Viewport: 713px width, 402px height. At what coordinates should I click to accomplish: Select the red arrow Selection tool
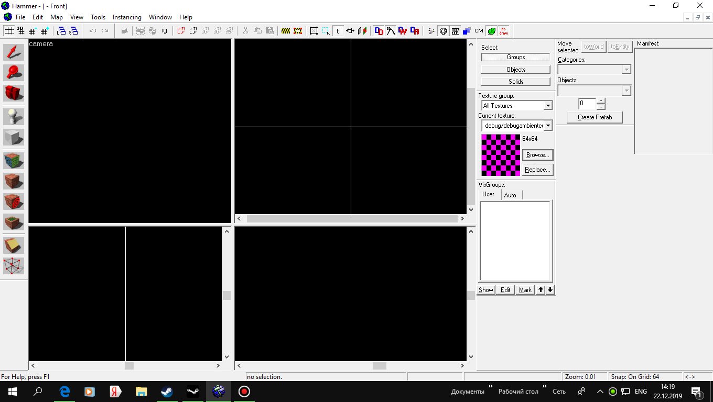pos(14,52)
